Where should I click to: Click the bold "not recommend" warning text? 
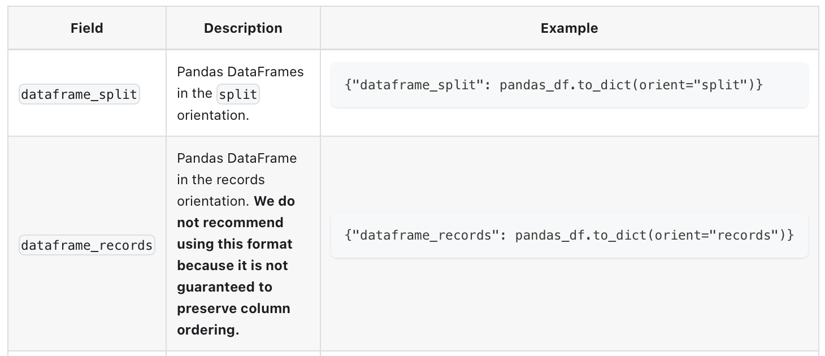230,223
